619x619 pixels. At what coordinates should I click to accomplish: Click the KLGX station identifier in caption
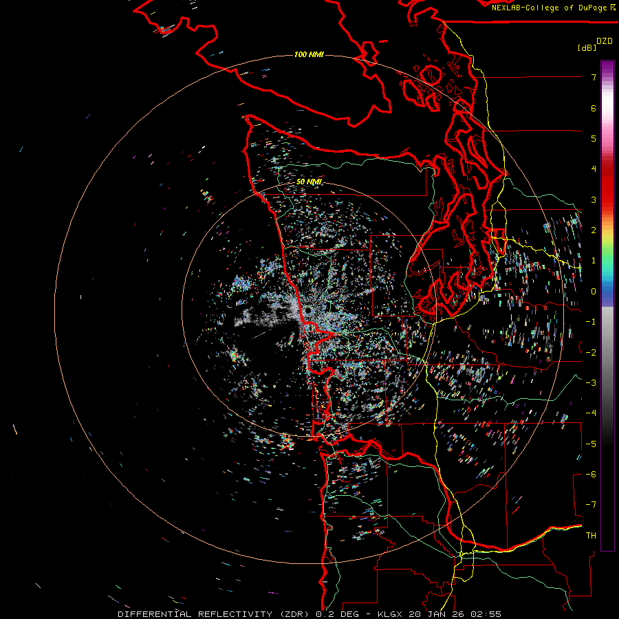point(390,614)
